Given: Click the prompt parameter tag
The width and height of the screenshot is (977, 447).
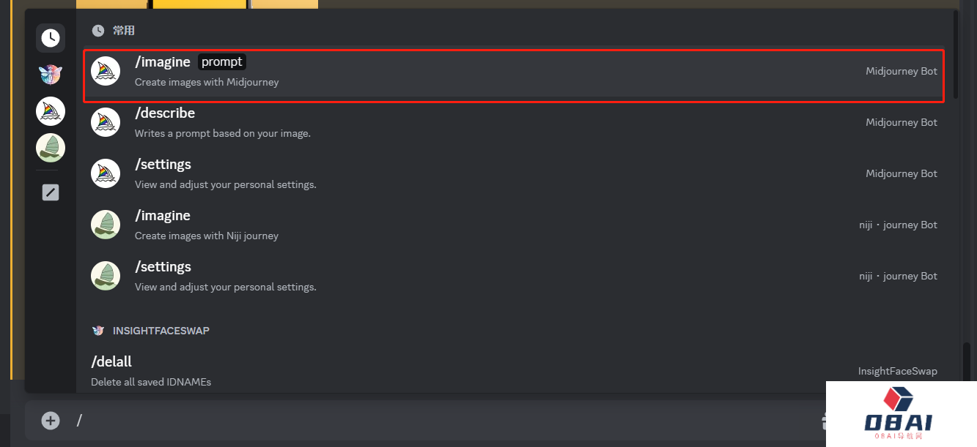Looking at the screenshot, I should click(x=222, y=62).
